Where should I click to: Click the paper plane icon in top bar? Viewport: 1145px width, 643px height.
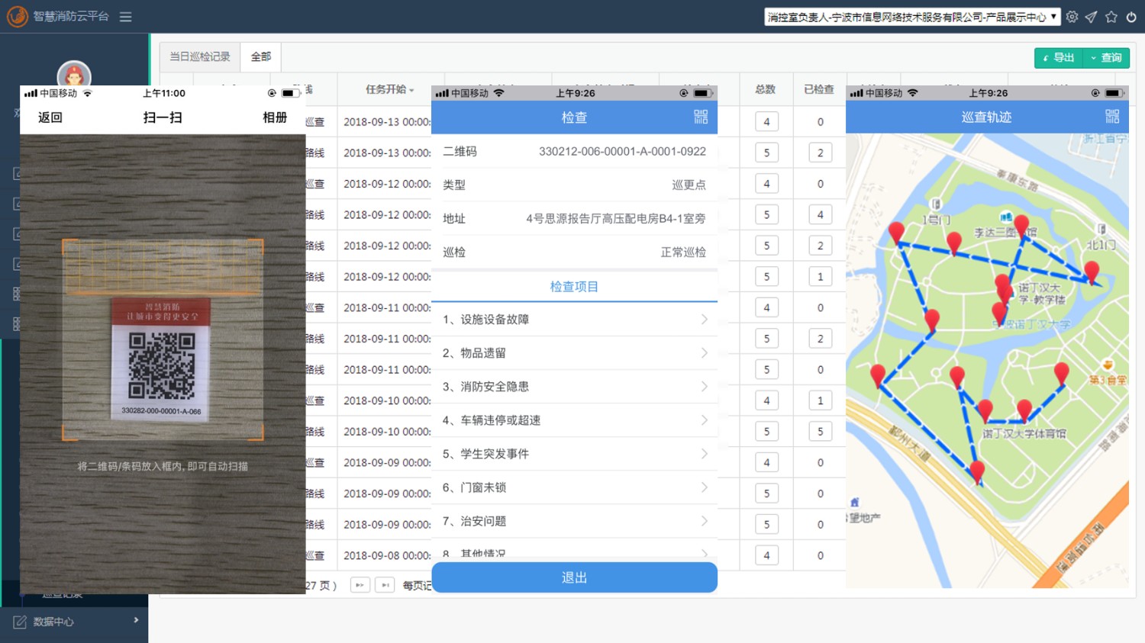pyautogui.click(x=1092, y=17)
